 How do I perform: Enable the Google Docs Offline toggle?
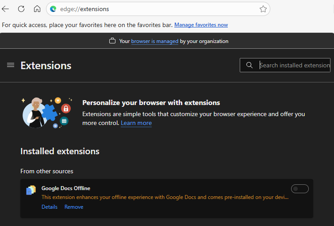(x=299, y=189)
